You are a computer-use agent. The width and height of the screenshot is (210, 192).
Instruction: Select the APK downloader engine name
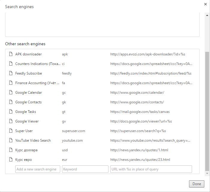pos(28,54)
